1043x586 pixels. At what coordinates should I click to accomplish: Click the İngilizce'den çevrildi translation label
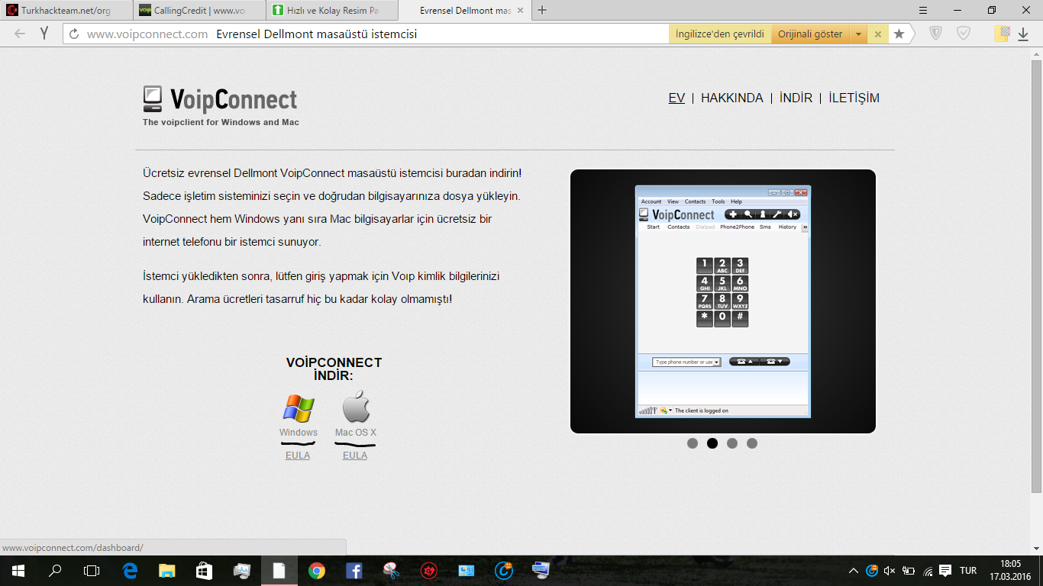click(x=720, y=34)
